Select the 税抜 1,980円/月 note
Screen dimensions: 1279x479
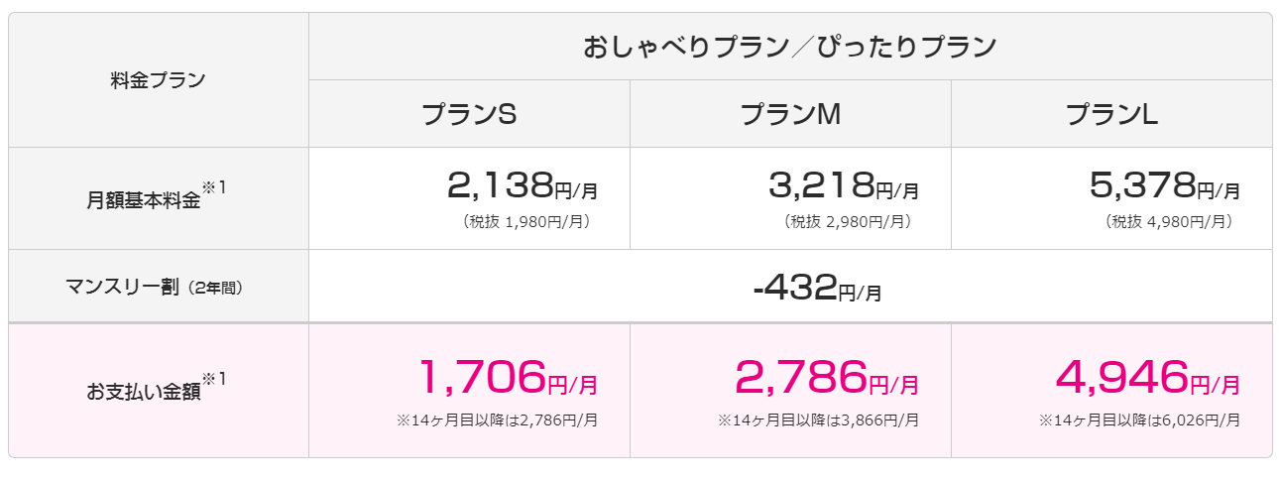coord(527,222)
